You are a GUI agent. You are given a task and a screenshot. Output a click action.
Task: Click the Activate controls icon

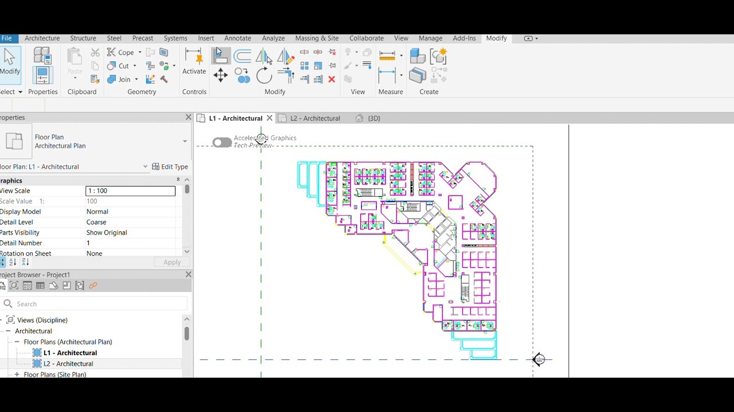(x=194, y=61)
